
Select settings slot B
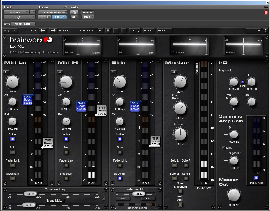pos(108,30)
